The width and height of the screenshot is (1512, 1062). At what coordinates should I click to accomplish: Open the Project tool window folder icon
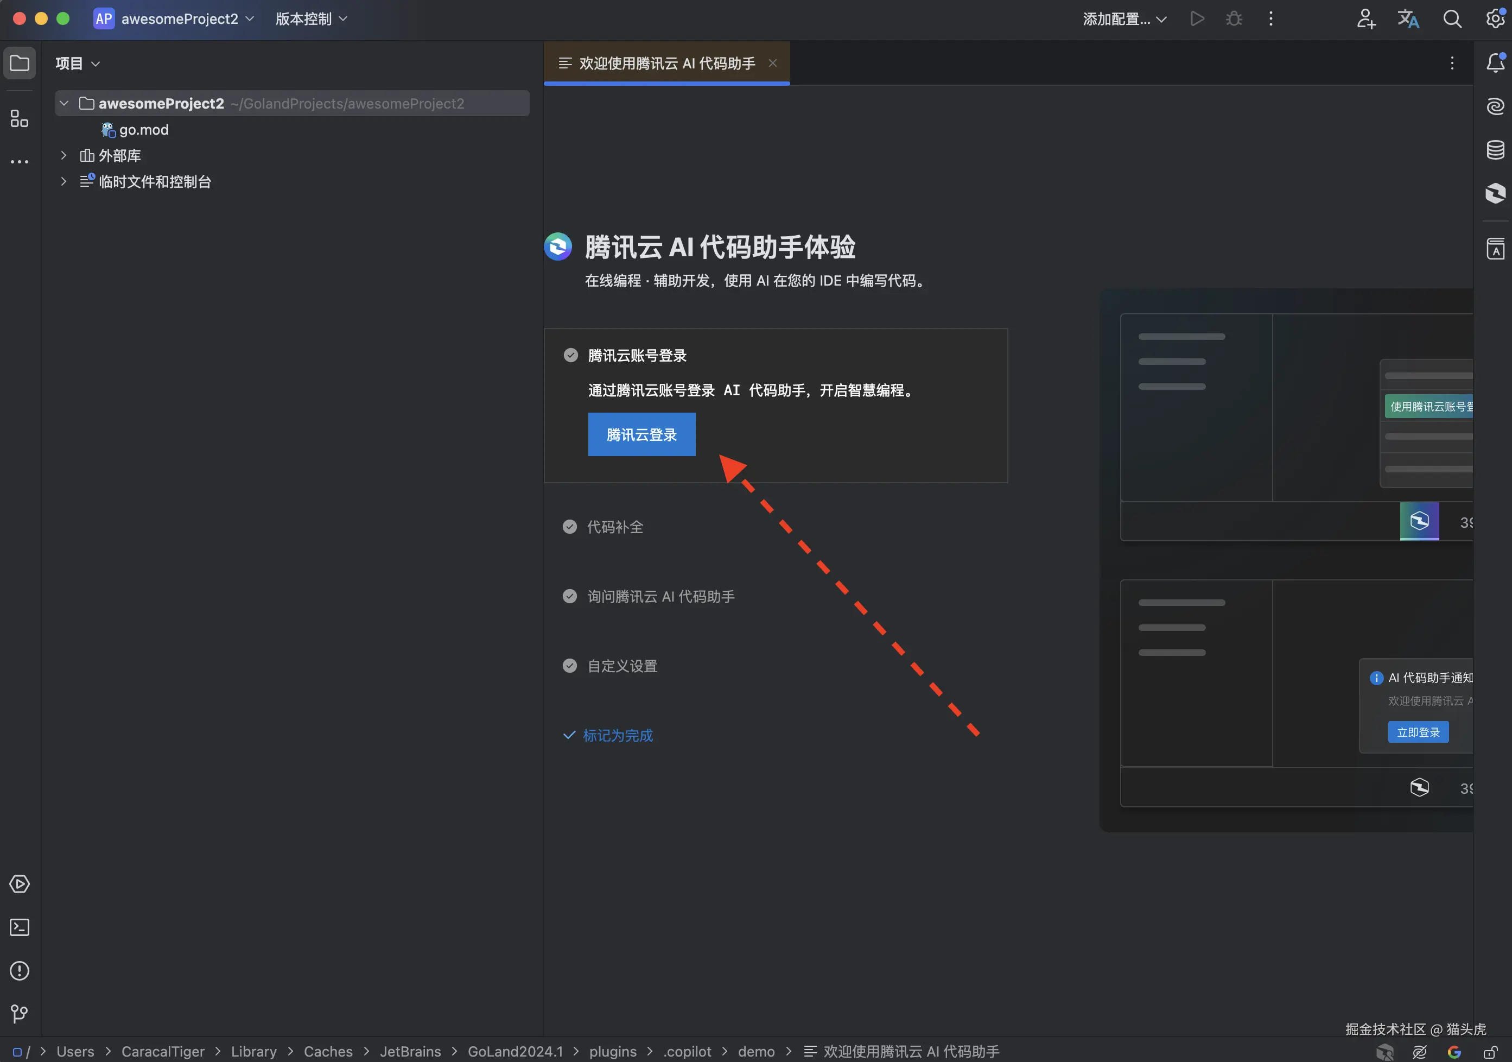click(20, 63)
